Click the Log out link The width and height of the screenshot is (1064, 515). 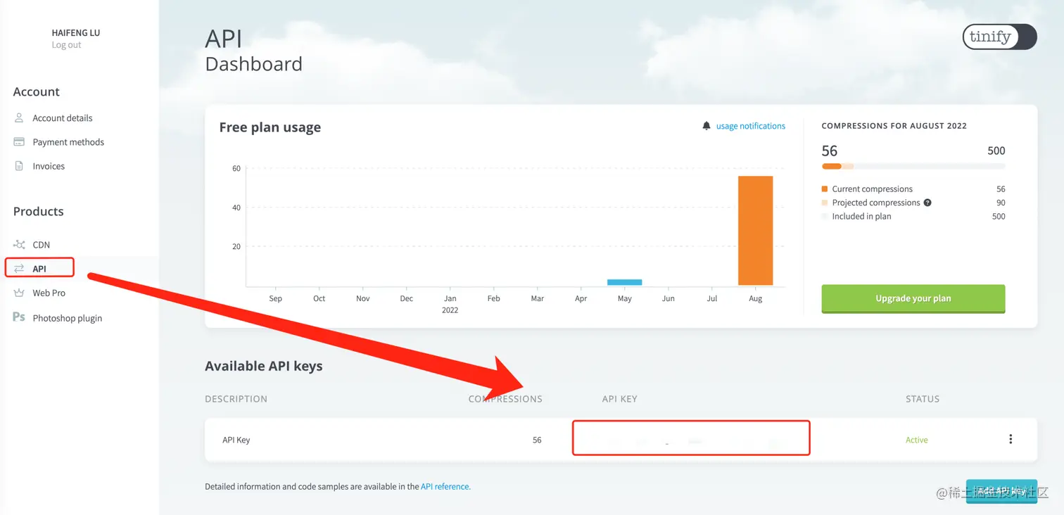pyautogui.click(x=66, y=45)
